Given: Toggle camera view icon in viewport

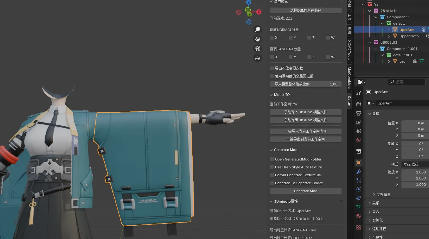Looking at the screenshot, I should coord(258,48).
